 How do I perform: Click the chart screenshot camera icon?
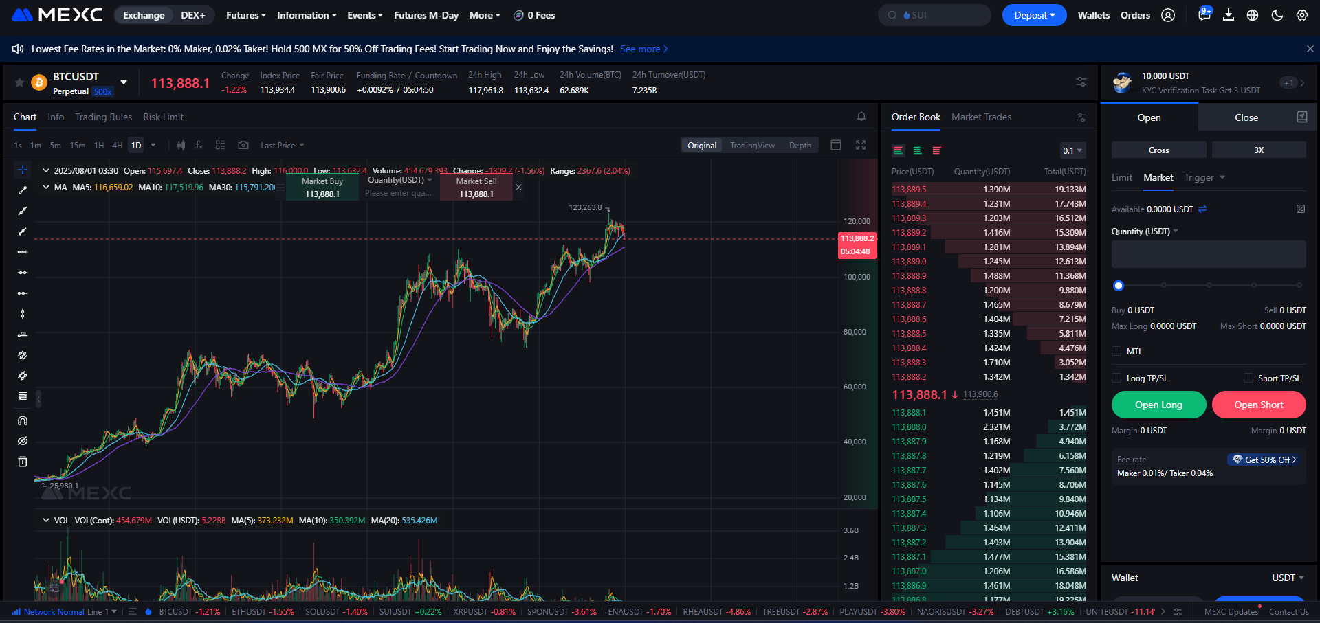point(243,145)
